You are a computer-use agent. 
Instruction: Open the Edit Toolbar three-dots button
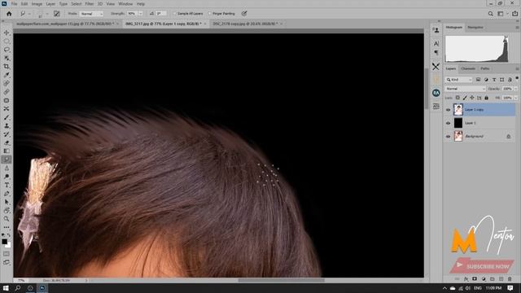7,228
